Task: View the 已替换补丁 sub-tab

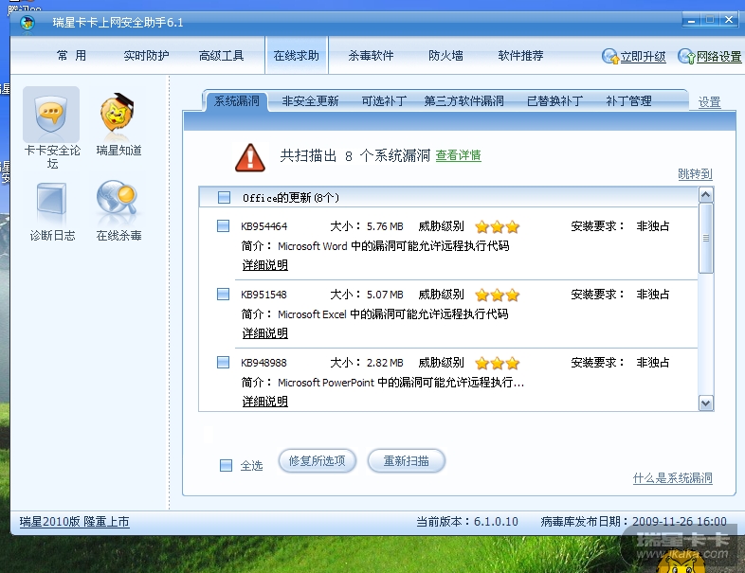Action: click(x=554, y=101)
